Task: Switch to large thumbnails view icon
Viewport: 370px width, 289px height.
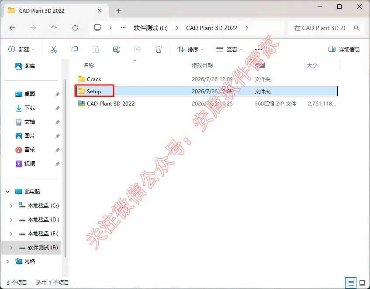Action: click(x=362, y=282)
